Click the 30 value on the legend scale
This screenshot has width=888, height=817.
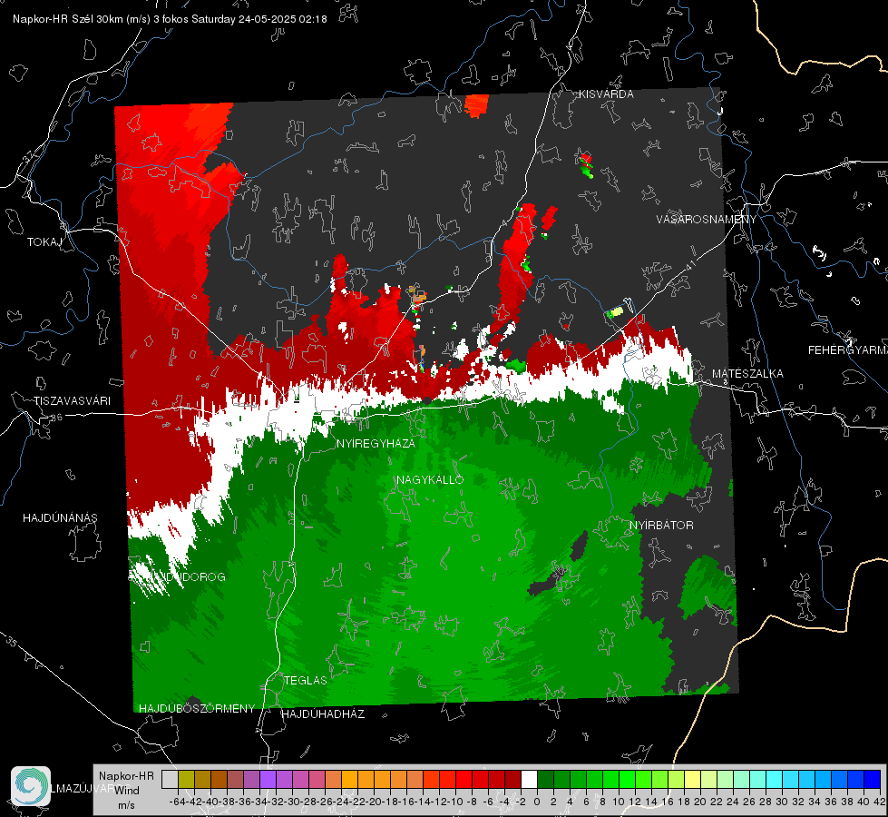coord(782,802)
